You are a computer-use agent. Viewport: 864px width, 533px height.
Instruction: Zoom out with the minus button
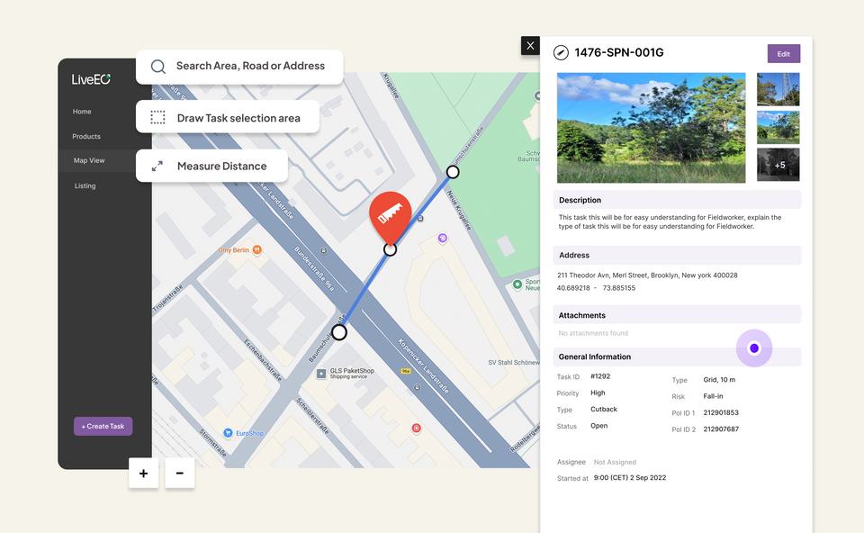click(x=180, y=473)
